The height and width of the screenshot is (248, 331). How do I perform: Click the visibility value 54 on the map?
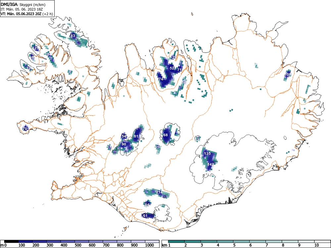point(124,136)
